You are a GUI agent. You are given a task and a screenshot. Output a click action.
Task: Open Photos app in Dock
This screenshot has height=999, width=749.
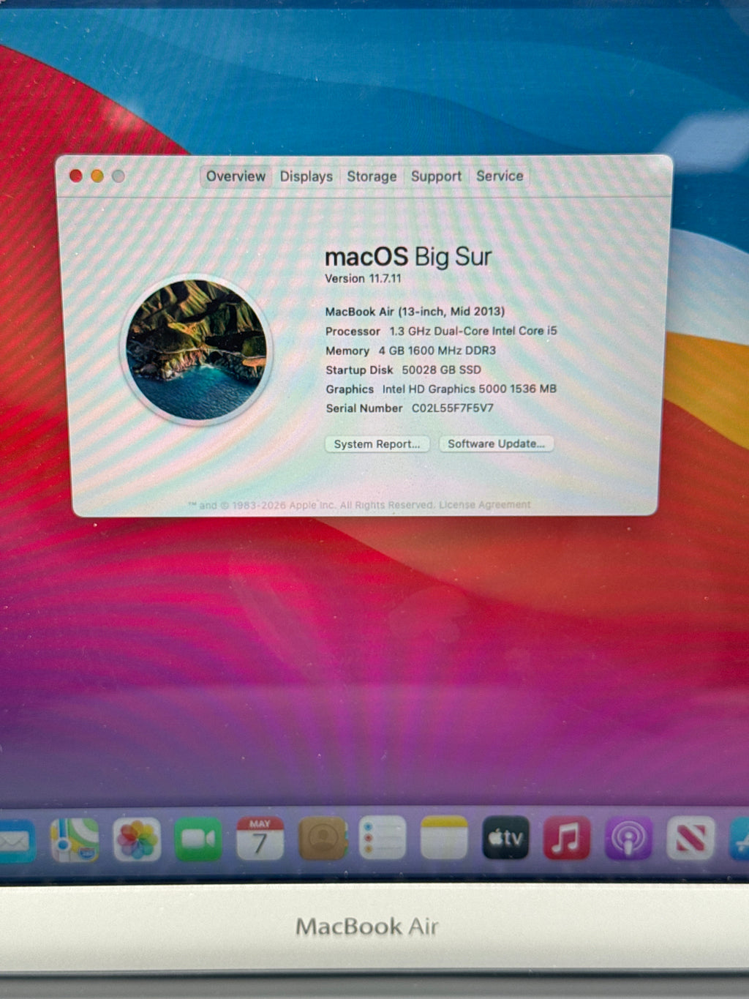point(137,839)
